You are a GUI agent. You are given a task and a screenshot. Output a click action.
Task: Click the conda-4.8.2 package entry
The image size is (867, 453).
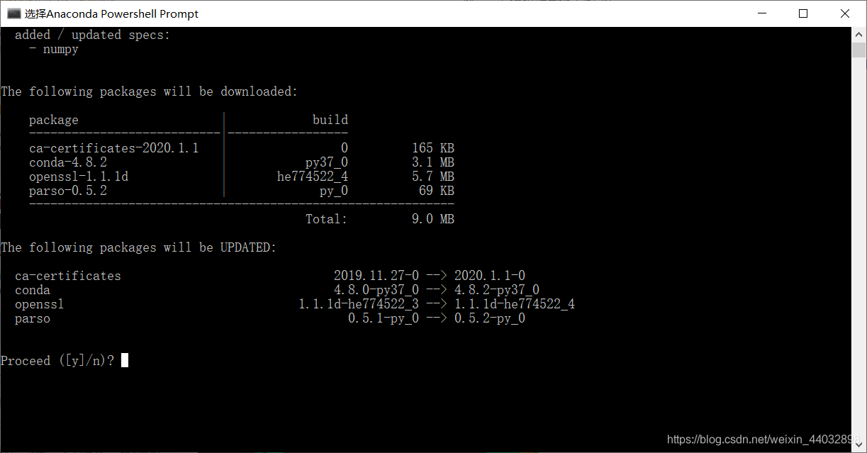67,162
